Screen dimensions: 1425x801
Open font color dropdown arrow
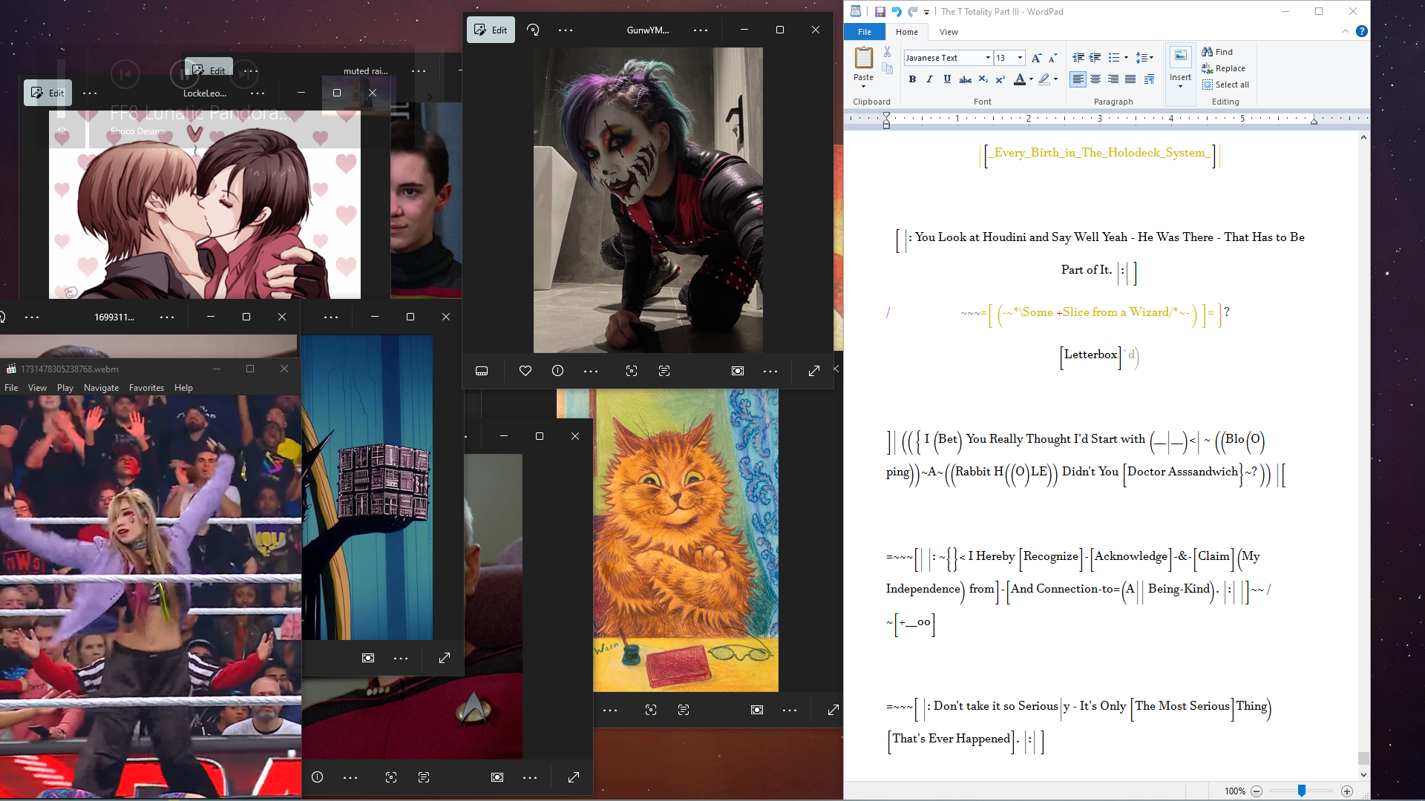coord(1031,79)
